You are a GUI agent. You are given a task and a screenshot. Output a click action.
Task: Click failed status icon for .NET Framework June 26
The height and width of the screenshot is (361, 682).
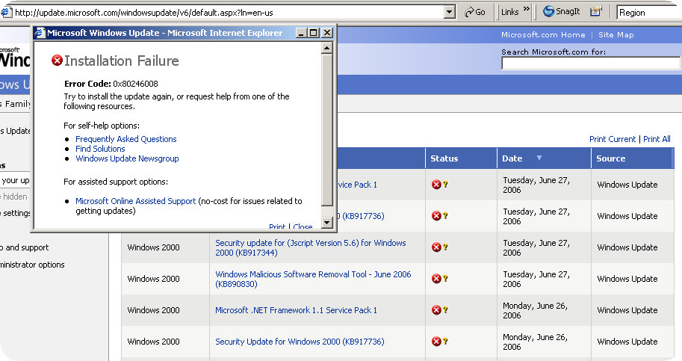click(436, 309)
